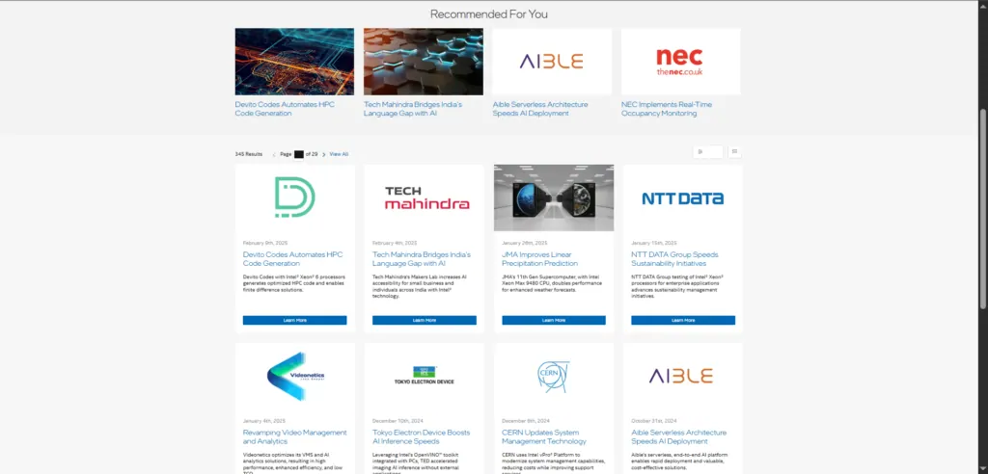Open the filter icon button

coord(734,151)
